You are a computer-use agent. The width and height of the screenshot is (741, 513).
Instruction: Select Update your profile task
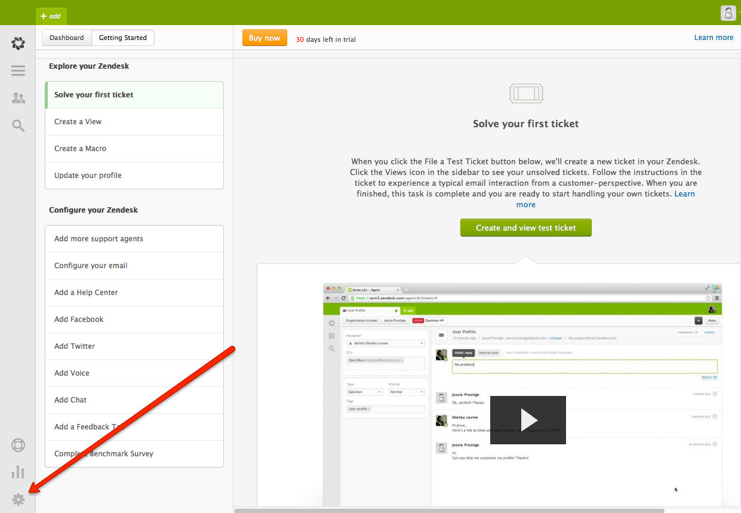pyautogui.click(x=134, y=176)
